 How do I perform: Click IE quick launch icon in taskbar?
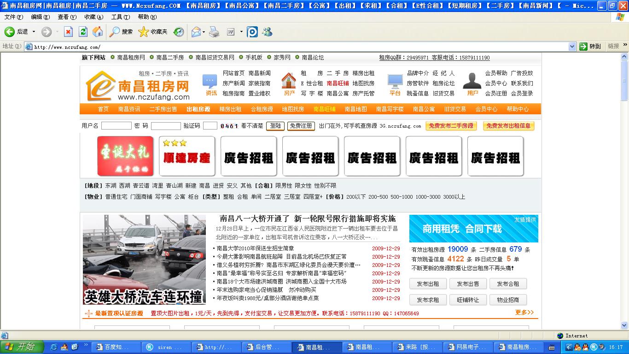click(x=53, y=347)
